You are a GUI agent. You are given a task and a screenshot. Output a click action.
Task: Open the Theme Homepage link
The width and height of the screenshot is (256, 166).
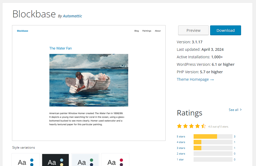pyautogui.click(x=195, y=79)
